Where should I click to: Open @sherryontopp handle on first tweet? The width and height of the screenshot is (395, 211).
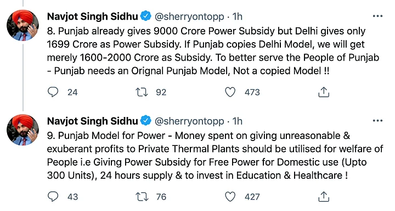[x=189, y=17]
